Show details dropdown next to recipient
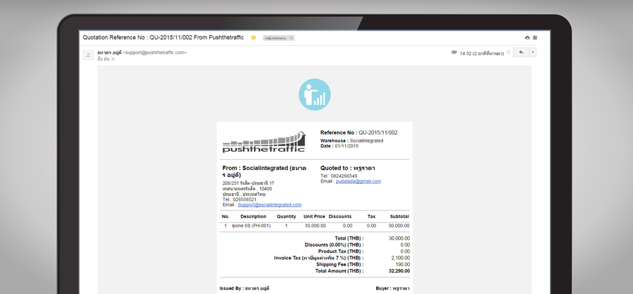 tap(113, 59)
